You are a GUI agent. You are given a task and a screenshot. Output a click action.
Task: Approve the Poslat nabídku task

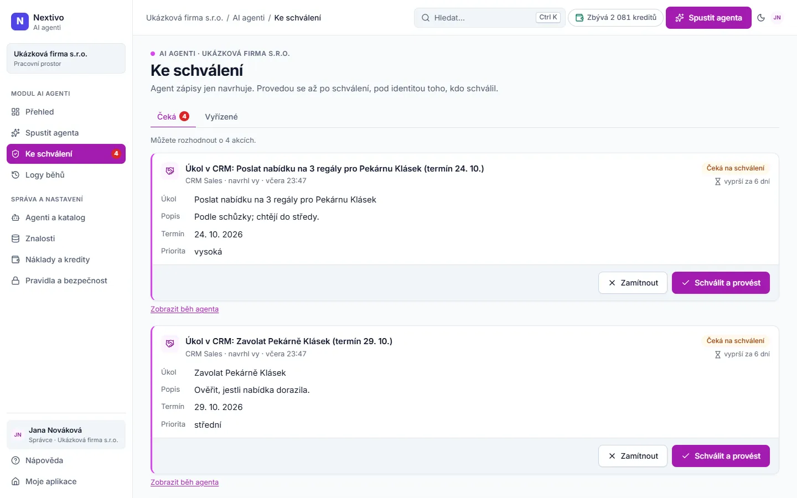pyautogui.click(x=721, y=283)
